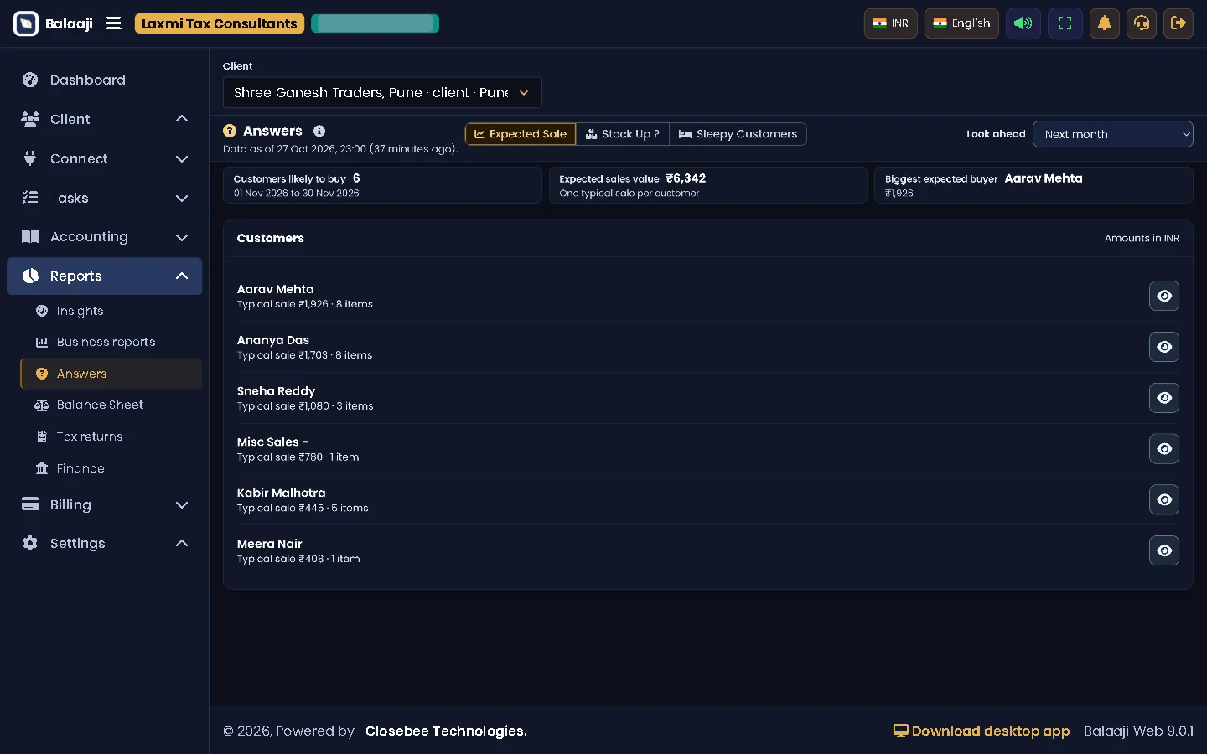
Task: Change language from English selector
Action: click(x=961, y=23)
